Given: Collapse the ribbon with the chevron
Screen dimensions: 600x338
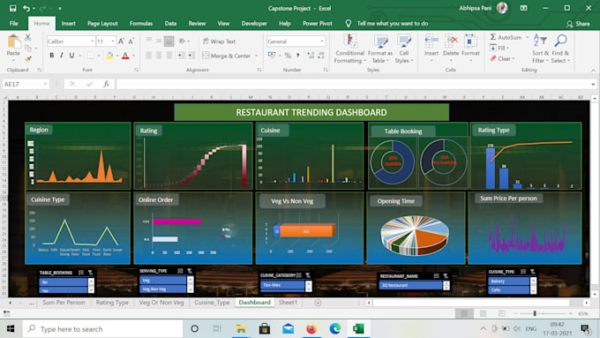Looking at the screenshot, I should tap(593, 71).
